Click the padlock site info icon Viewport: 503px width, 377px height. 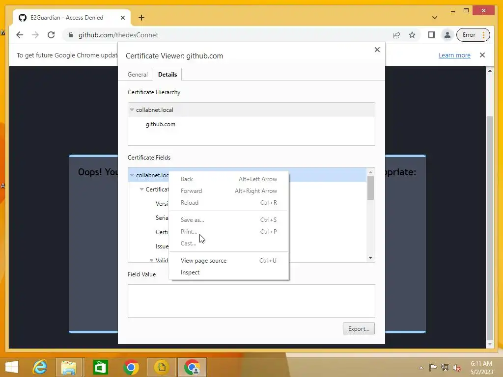(71, 35)
